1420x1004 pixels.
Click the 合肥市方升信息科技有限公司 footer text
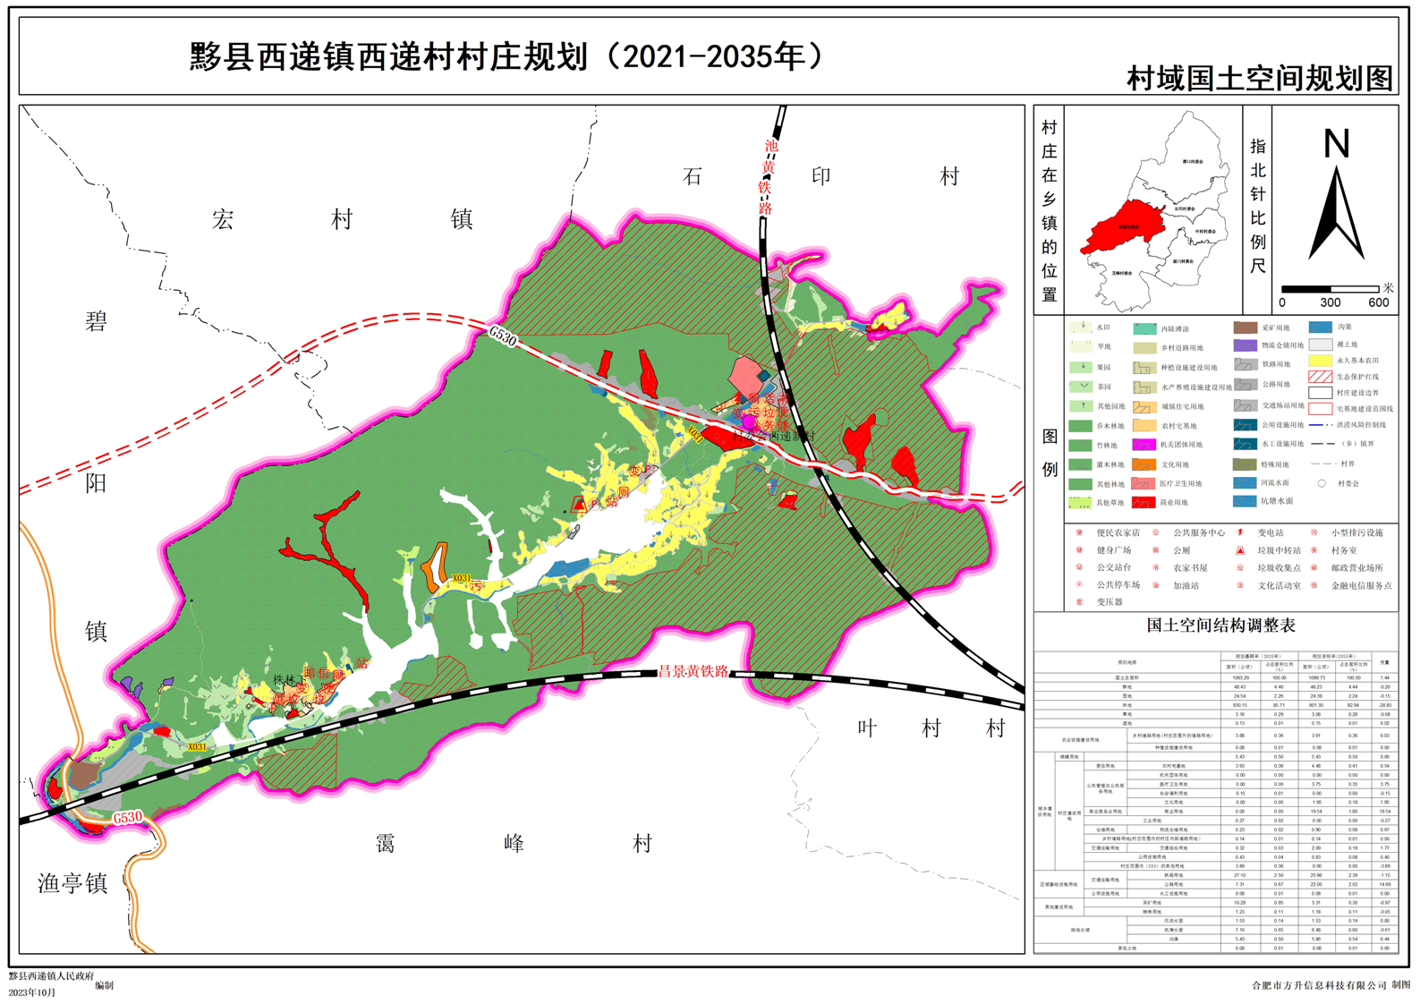pos(1319,984)
